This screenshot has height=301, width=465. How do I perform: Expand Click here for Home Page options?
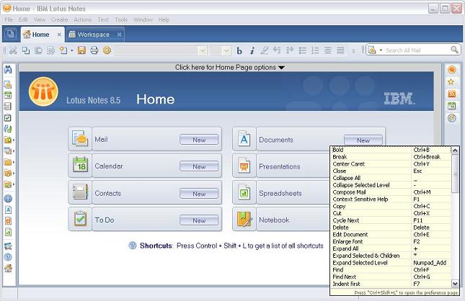click(230, 68)
